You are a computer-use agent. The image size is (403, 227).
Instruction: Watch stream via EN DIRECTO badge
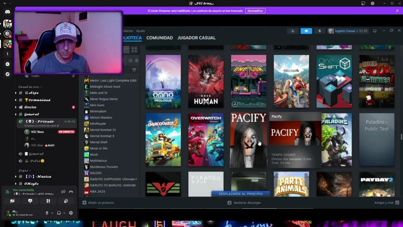(x=66, y=132)
